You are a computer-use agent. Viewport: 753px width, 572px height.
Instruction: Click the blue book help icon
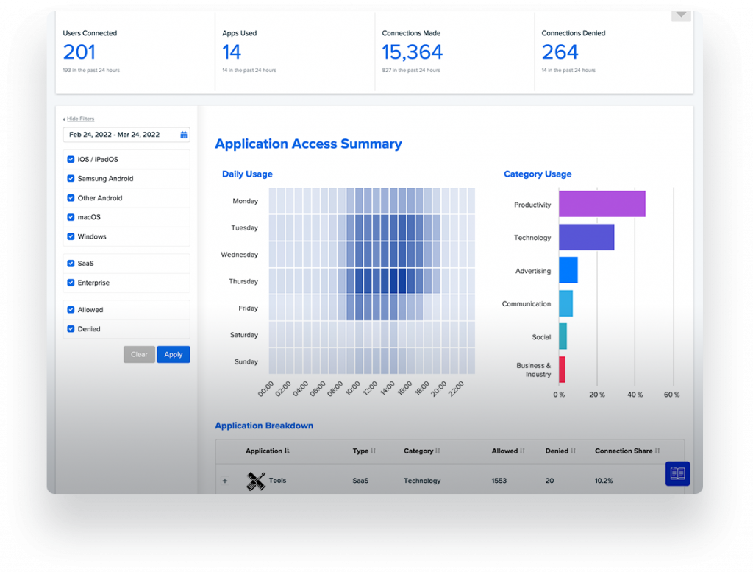pyautogui.click(x=677, y=473)
